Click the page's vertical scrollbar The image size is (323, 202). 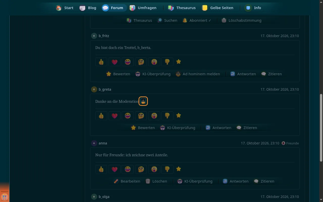321,128
